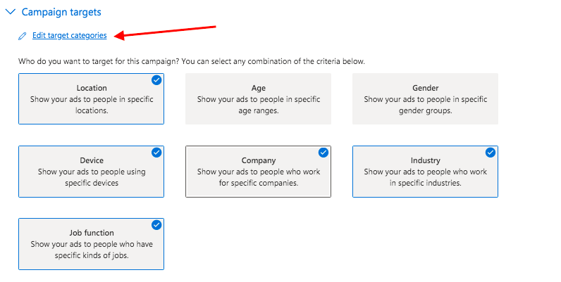
Task: Click the pencil edit icon
Action: (x=22, y=36)
